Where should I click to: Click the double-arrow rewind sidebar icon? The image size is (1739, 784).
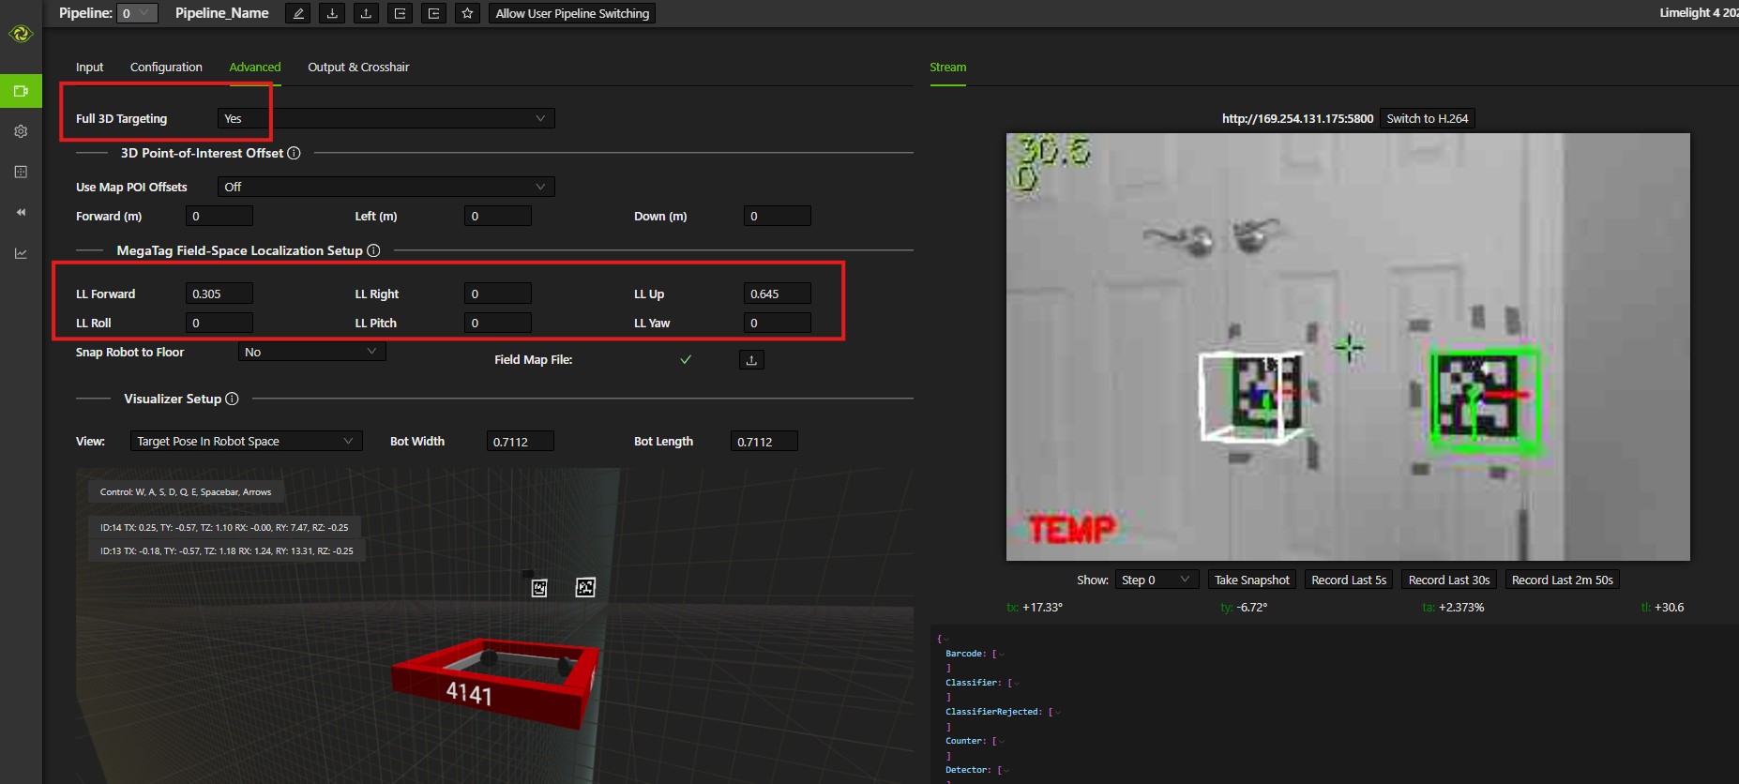point(21,213)
